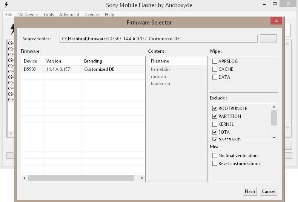Uncheck the BOOTBUNDLE exclude checkbox

pyautogui.click(x=215, y=108)
